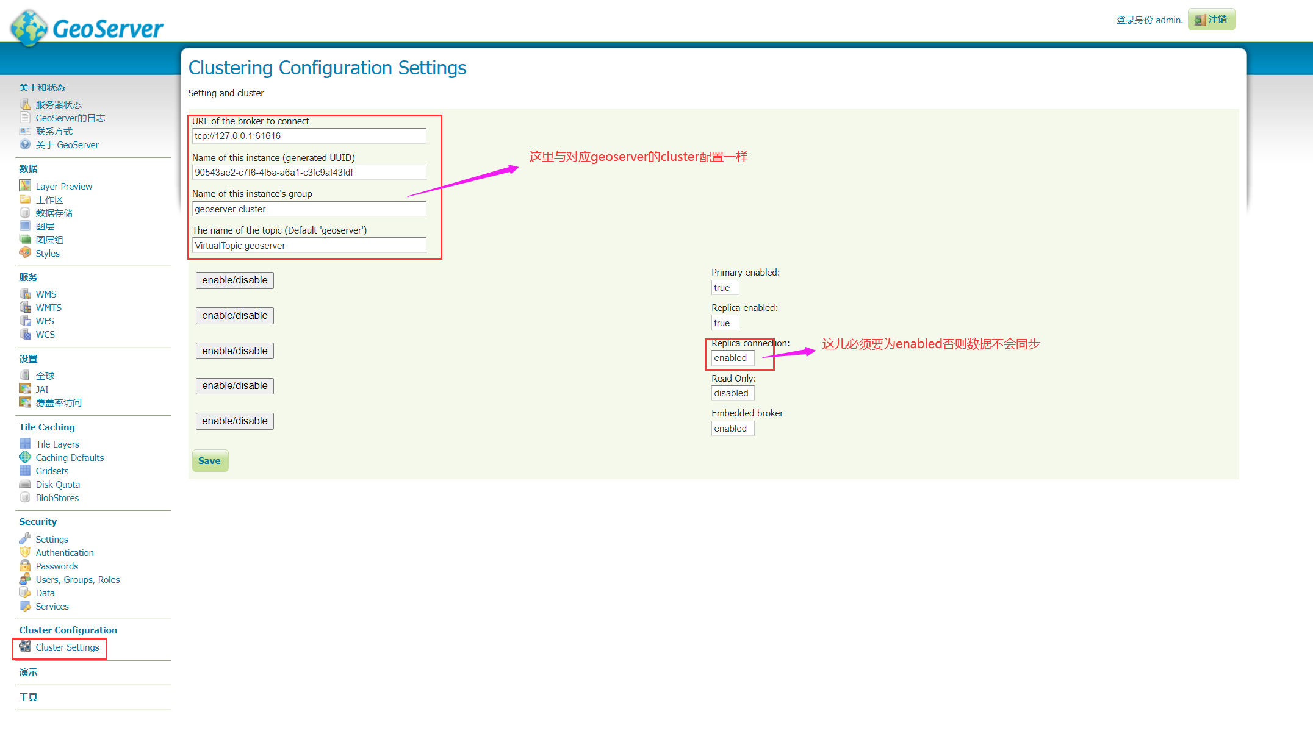Click the BlobStores icon
1313x731 pixels.
tap(25, 497)
